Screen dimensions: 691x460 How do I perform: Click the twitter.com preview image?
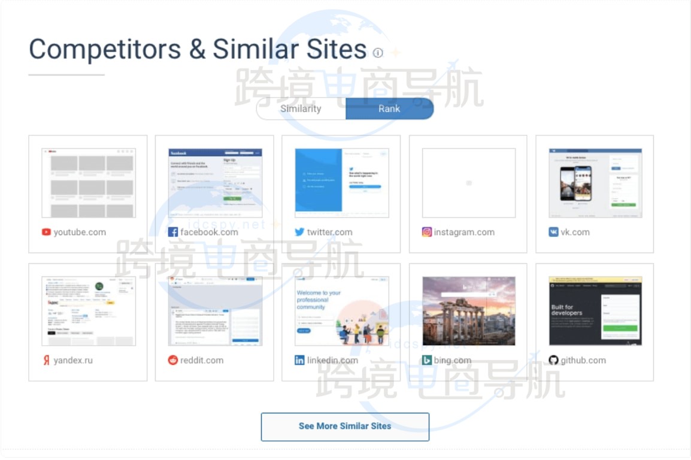tap(342, 183)
